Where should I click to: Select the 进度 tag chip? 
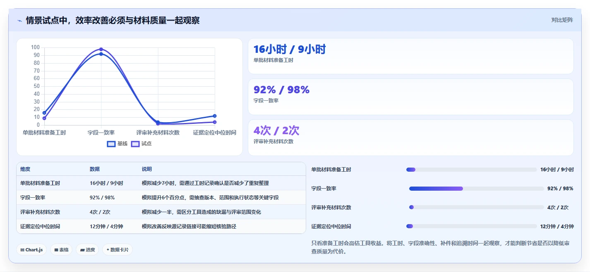[x=87, y=250]
